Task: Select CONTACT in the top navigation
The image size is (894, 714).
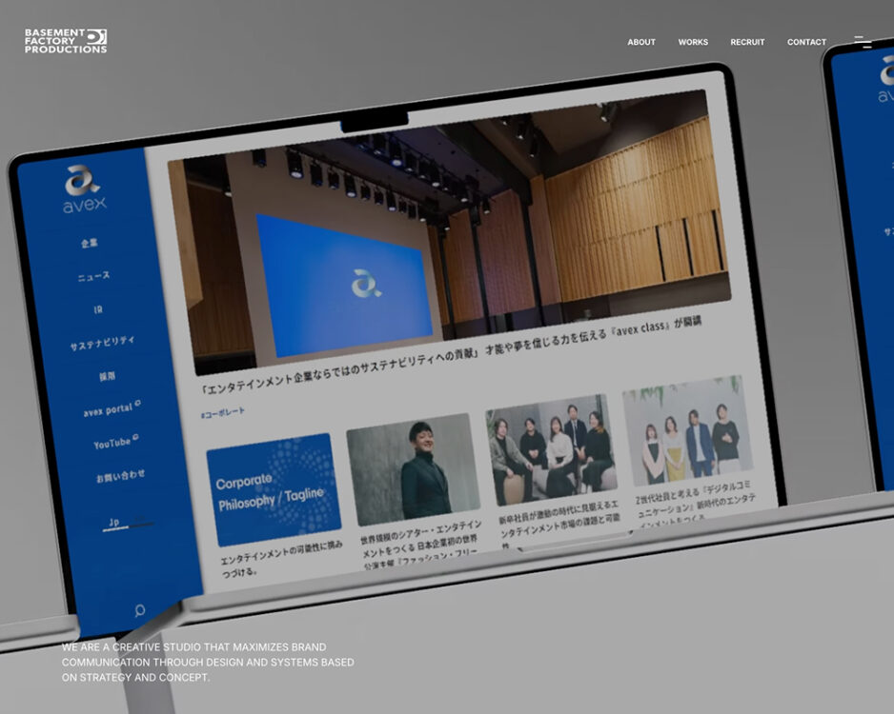Action: click(806, 42)
